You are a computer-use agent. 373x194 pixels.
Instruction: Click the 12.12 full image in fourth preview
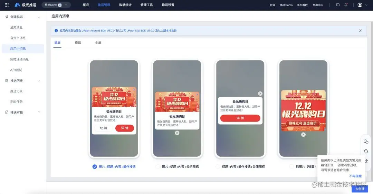[x=303, y=110]
